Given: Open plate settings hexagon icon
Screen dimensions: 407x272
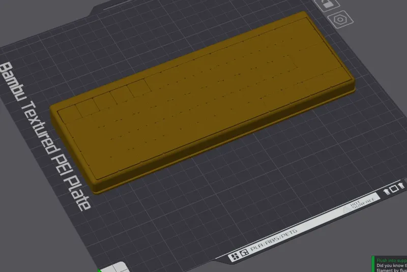Looking at the screenshot, I should [340, 20].
